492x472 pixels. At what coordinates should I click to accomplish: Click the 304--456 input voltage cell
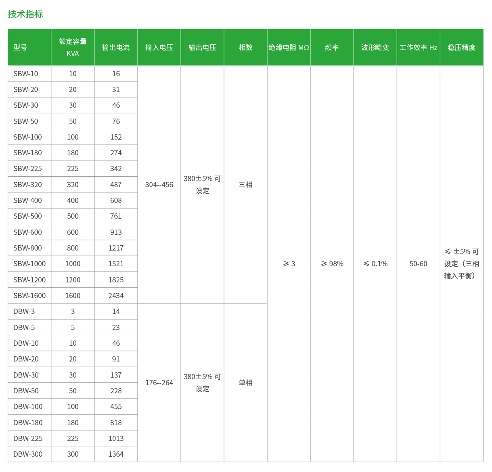(x=159, y=185)
